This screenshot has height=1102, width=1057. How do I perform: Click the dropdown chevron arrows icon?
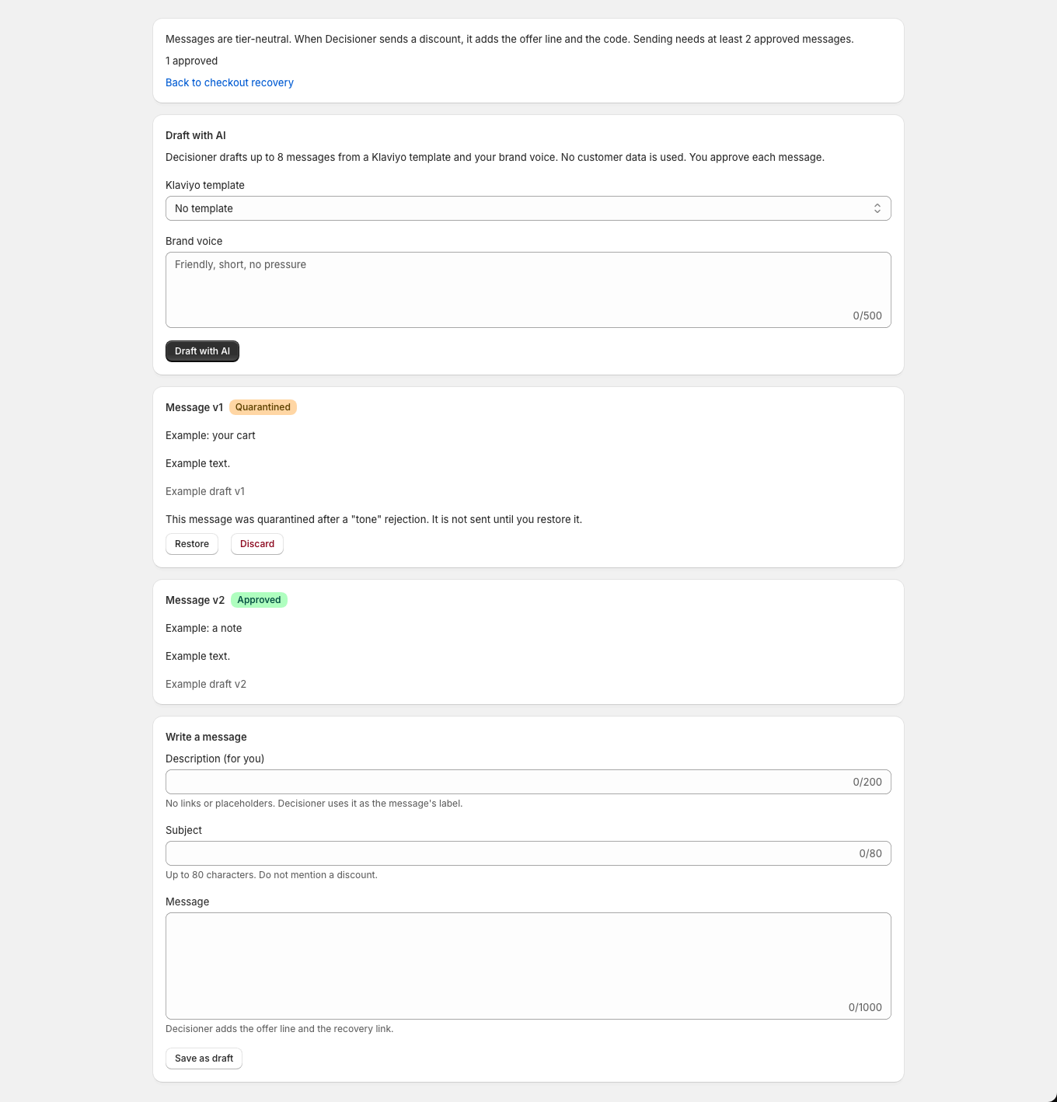[x=877, y=208]
